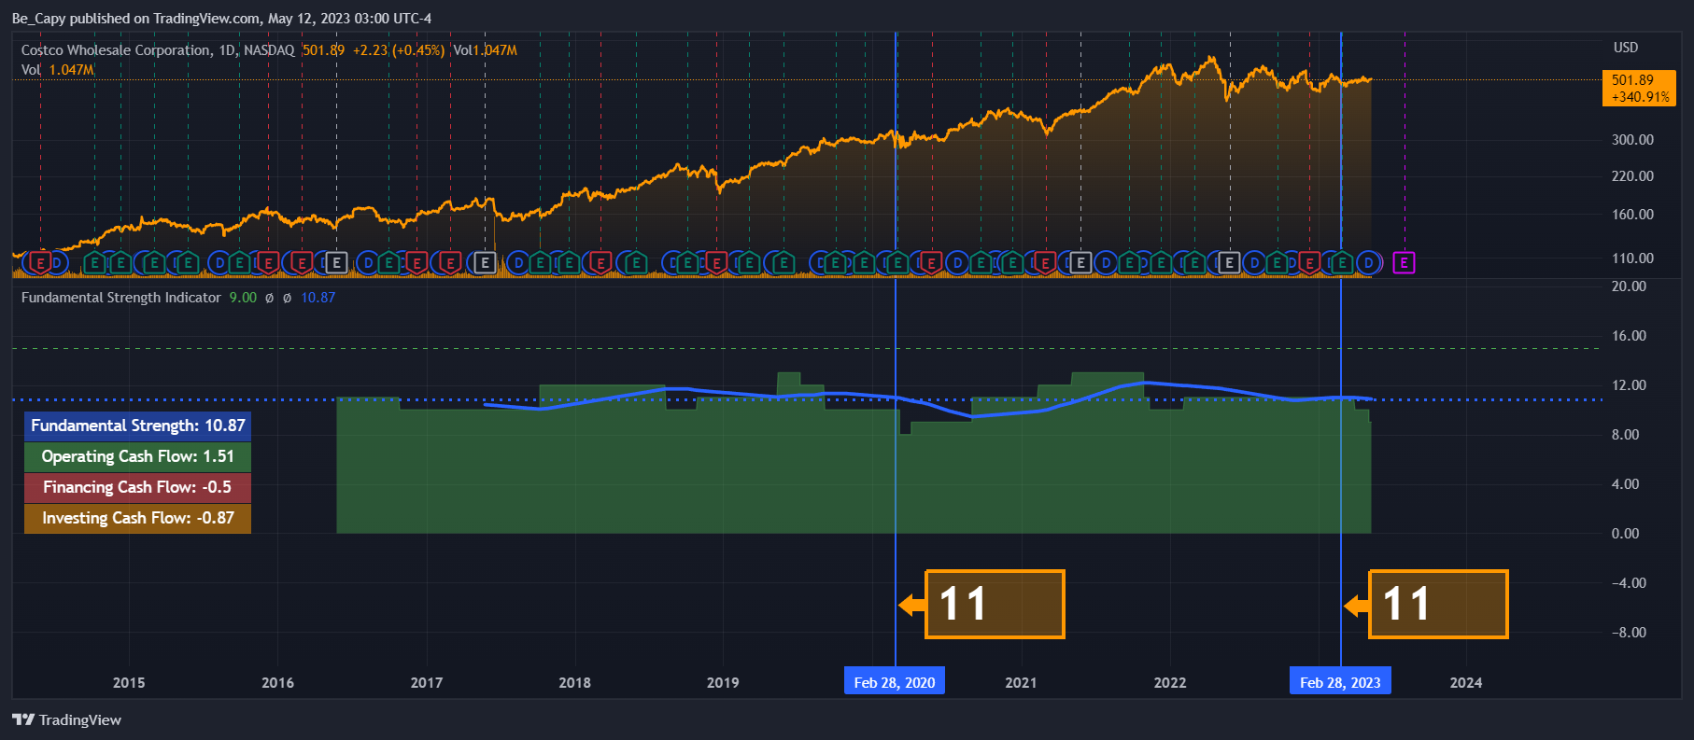
Task: Click the 2024 year label on time axis
Action: 1466,683
